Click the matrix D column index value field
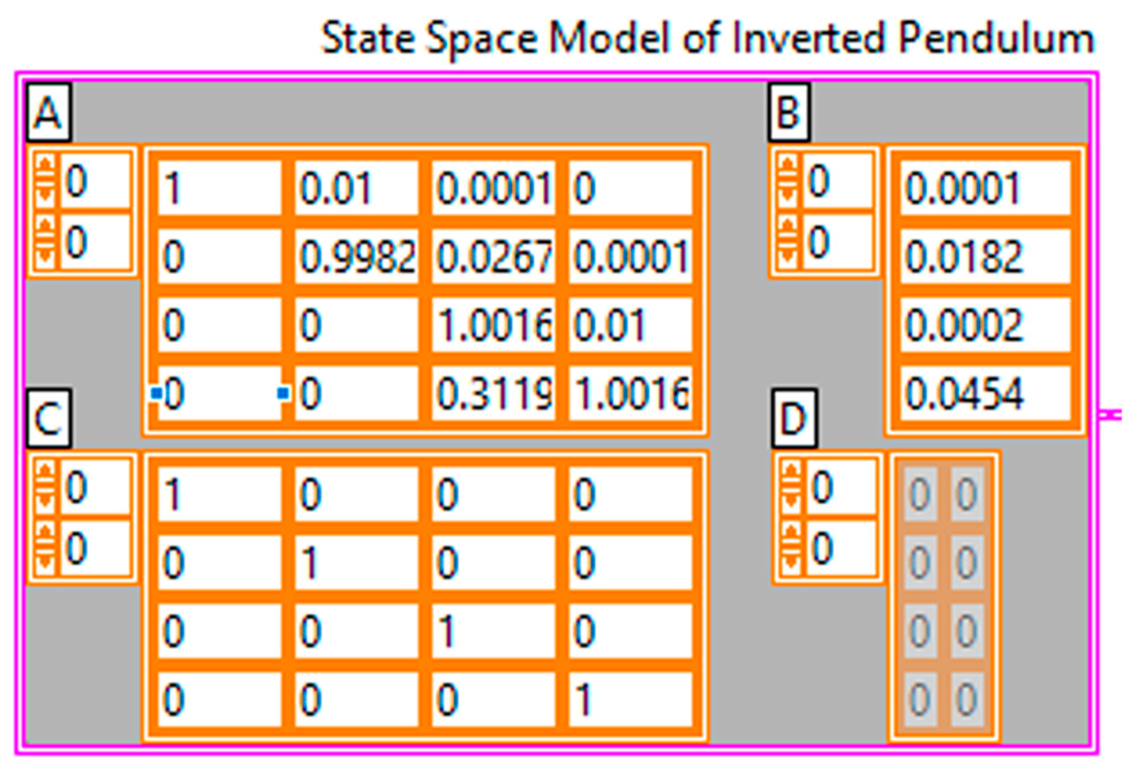This screenshot has height=775, width=1136. point(841,548)
